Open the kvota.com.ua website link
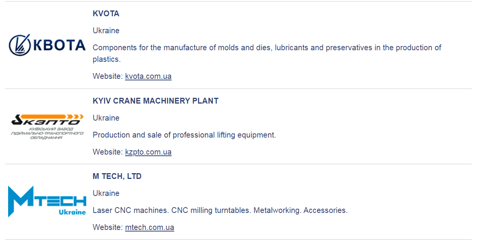This screenshot has width=483, height=240. click(x=148, y=76)
